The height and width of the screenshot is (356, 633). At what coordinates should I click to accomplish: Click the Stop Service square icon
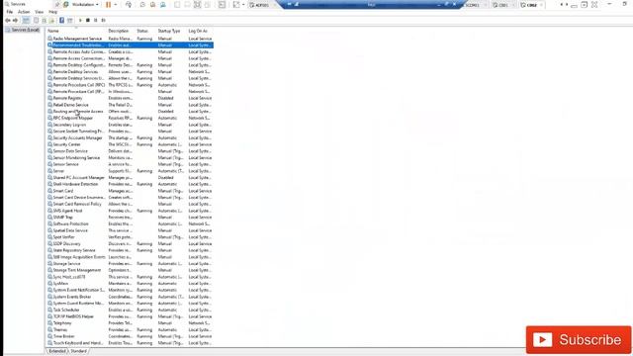point(88,20)
